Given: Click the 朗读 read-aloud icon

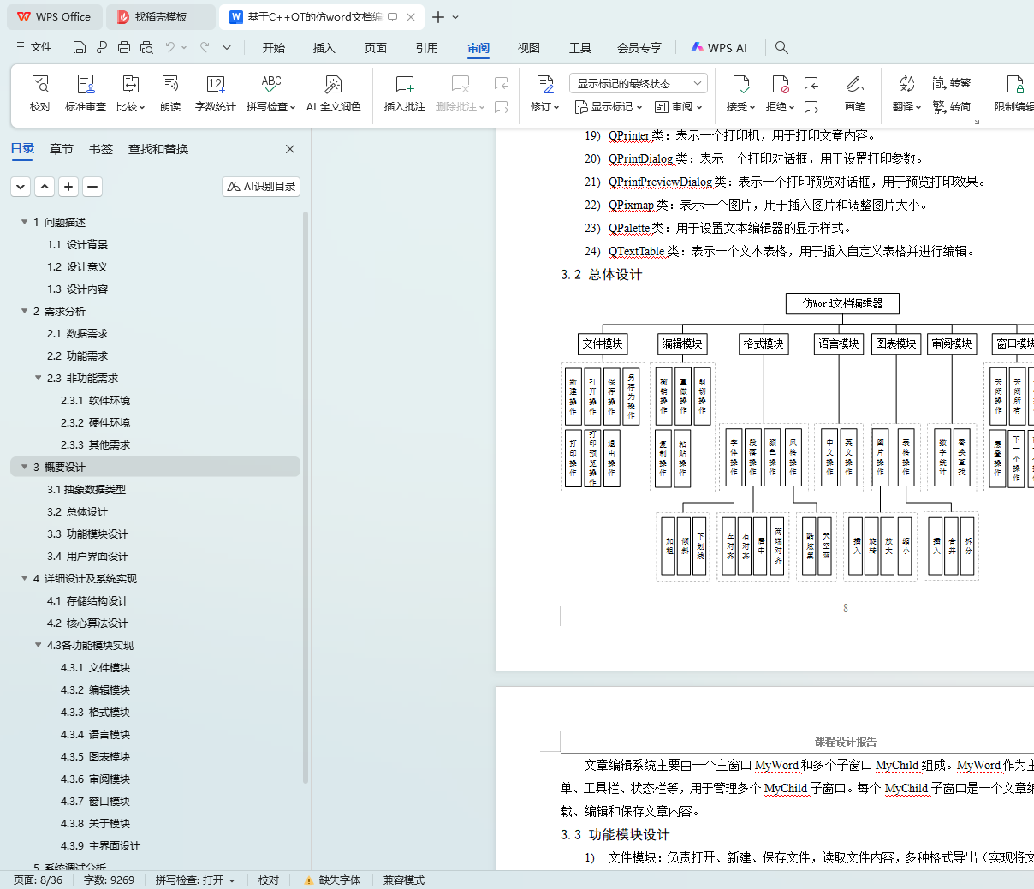Looking at the screenshot, I should click(170, 92).
